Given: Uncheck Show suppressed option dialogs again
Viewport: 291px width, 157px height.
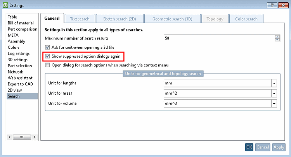Looking at the screenshot, I should (47, 56).
